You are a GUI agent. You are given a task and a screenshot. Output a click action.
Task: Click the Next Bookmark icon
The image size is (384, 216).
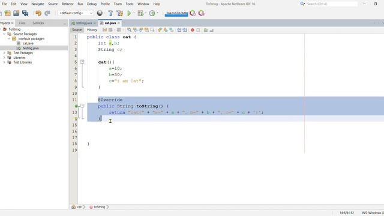click(x=166, y=30)
